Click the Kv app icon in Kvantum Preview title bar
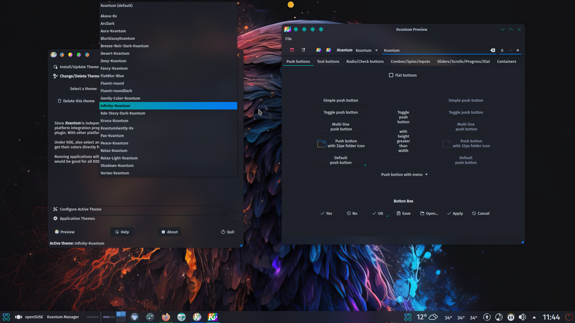The width and height of the screenshot is (575, 323). [x=287, y=29]
